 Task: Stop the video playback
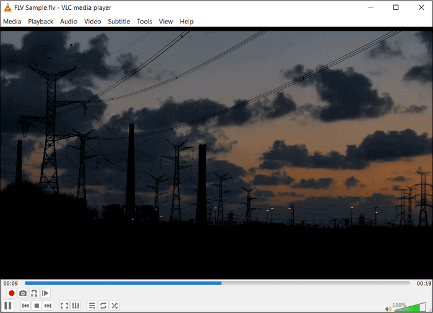point(36,306)
